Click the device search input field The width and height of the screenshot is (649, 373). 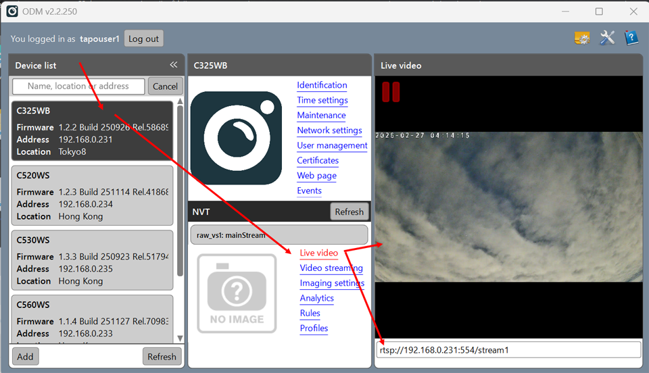(x=78, y=86)
